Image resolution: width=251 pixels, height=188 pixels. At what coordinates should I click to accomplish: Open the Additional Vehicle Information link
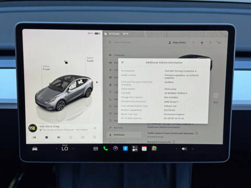point(164,127)
